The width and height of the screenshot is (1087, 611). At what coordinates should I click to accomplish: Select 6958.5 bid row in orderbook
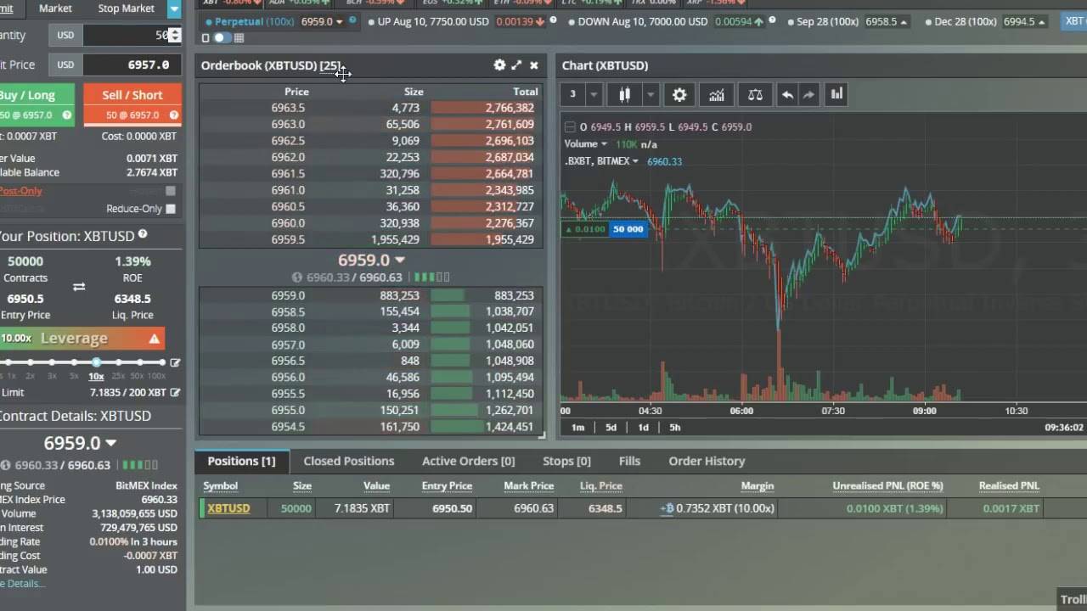pyautogui.click(x=370, y=311)
